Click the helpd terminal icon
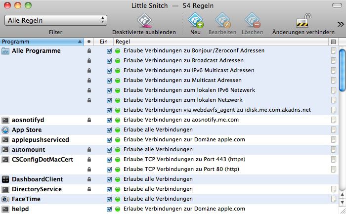 point(5,209)
